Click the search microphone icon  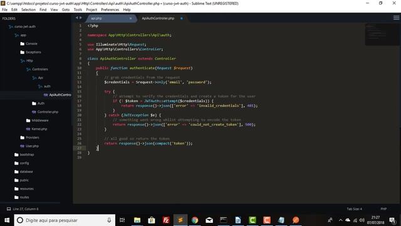(x=109, y=220)
